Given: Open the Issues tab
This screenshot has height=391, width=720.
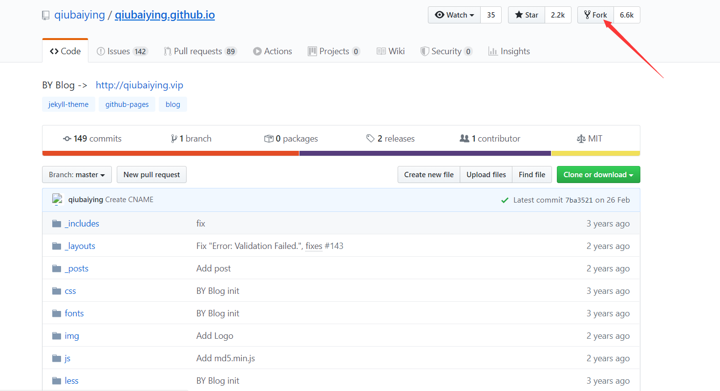Looking at the screenshot, I should pyautogui.click(x=122, y=51).
